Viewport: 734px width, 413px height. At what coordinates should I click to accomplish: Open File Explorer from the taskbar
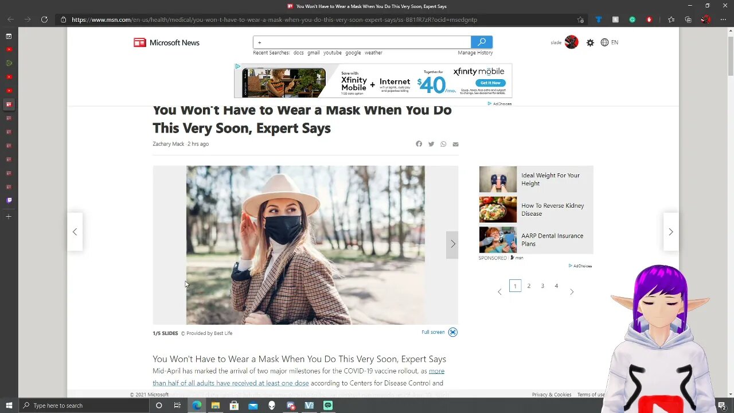(215, 406)
